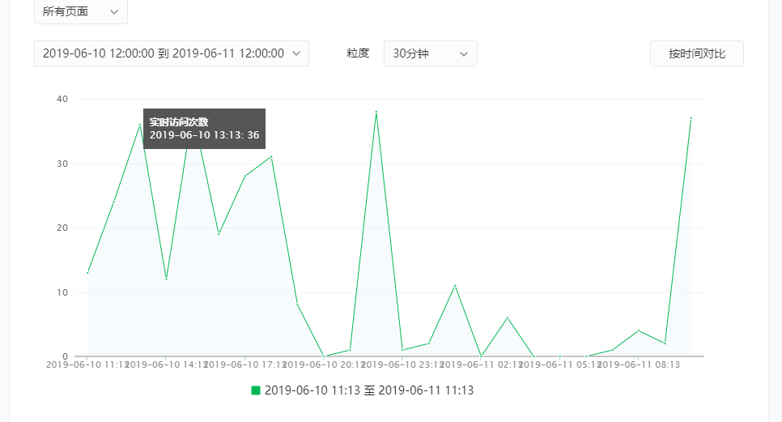Click the y-axis label 10
The height and width of the screenshot is (422, 782).
62,292
